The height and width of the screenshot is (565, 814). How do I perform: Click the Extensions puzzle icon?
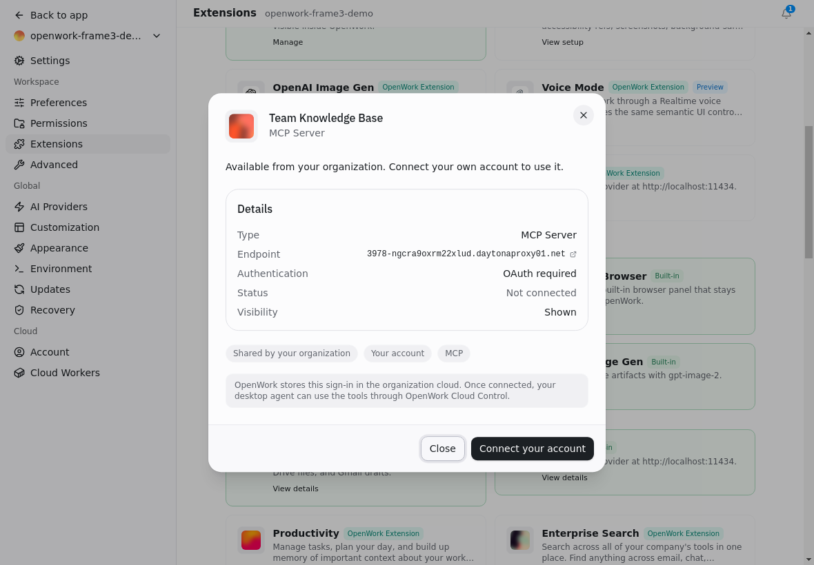(19, 144)
